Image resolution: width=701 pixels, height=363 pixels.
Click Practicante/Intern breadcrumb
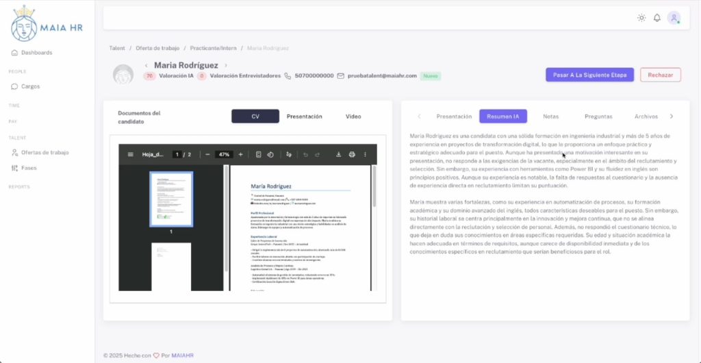click(214, 48)
